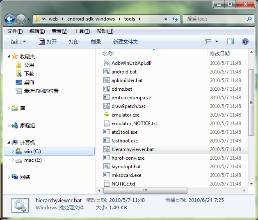This screenshot has width=258, height=220.
Task: Focus the 搜索 tools search field
Action: coord(219,19)
